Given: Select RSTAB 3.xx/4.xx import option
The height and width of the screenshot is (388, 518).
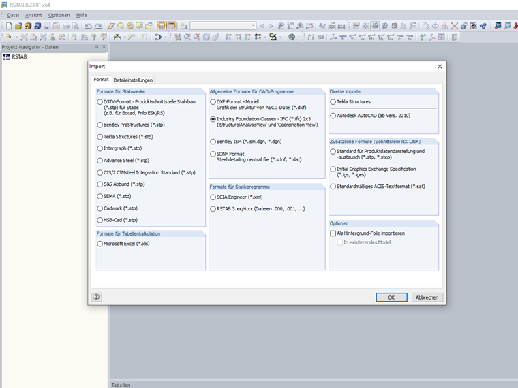Looking at the screenshot, I should tap(213, 209).
